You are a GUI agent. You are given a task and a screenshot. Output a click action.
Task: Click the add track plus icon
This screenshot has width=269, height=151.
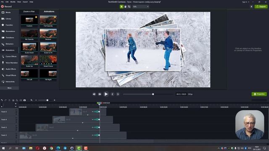point(16,104)
